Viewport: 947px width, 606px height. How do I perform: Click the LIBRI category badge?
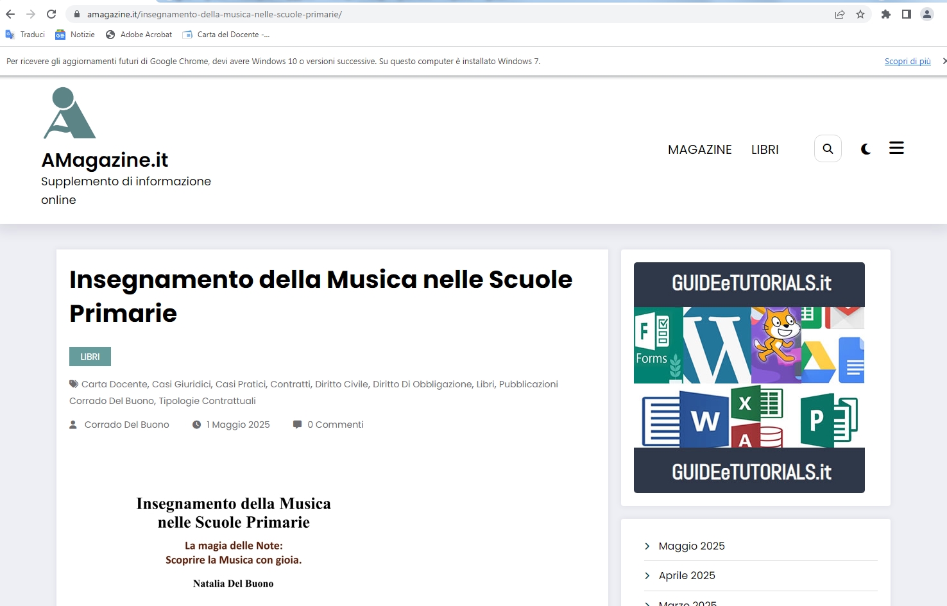[x=90, y=357]
